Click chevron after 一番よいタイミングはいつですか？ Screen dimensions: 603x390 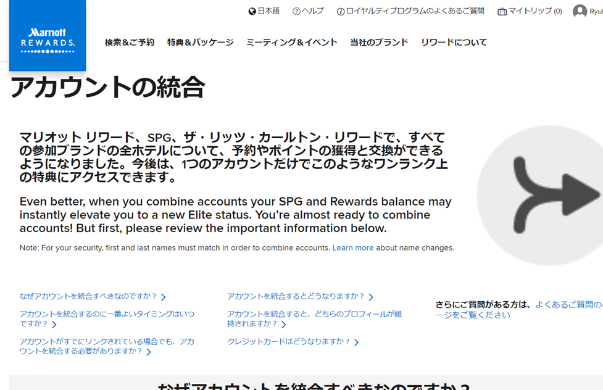pyautogui.click(x=54, y=325)
